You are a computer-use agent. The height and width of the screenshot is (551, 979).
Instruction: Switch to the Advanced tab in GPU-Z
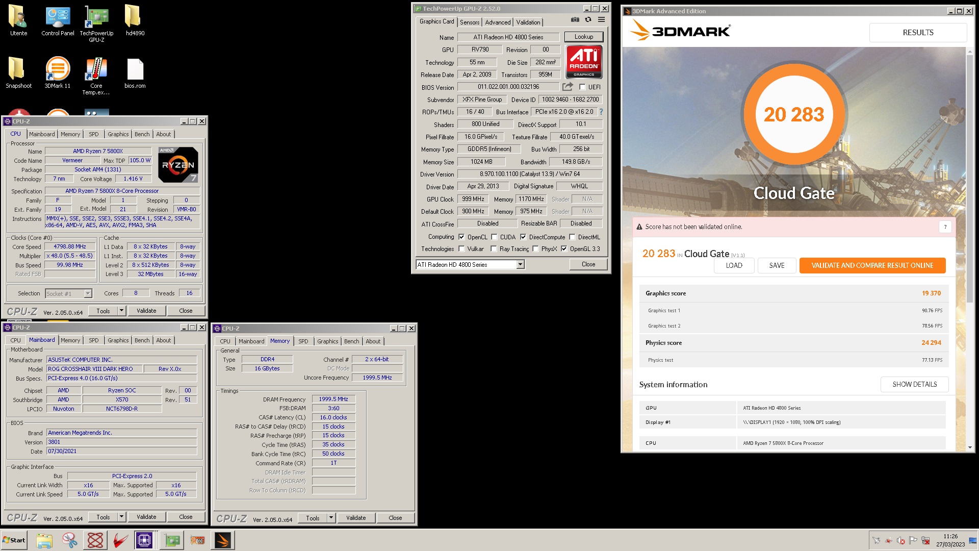coord(498,22)
